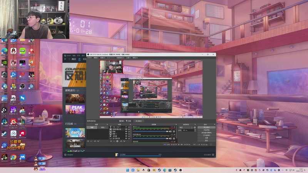Screen dimensions: 308x173
Task: Click the 属性 button on the source toolbar
Action: coord(122,121)
